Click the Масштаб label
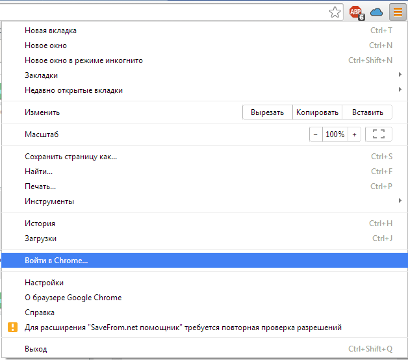The width and height of the screenshot is (408, 360). (42, 135)
